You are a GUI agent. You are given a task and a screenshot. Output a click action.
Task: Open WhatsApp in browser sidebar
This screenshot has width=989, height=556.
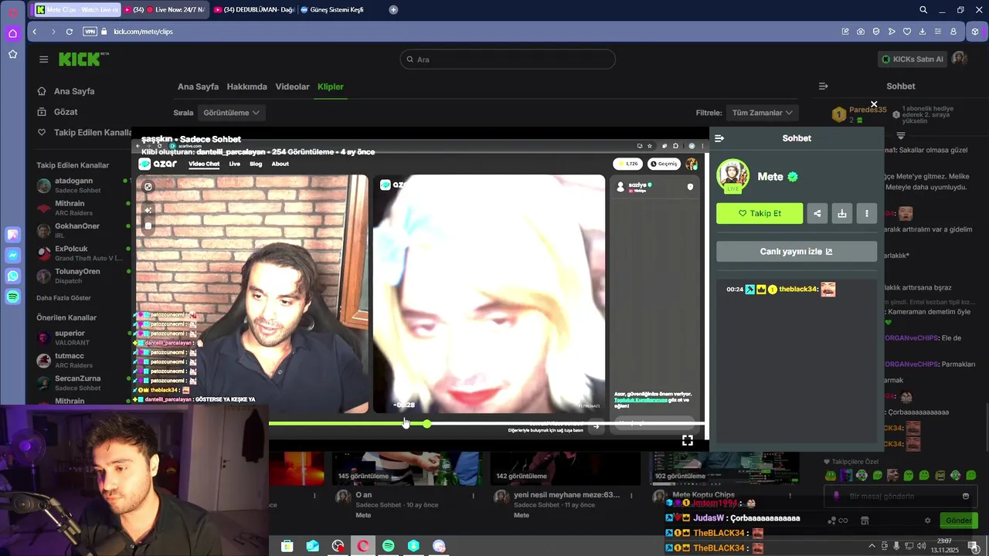pos(13,276)
